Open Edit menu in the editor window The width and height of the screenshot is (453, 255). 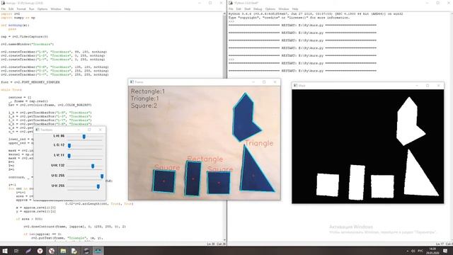(x=11, y=9)
